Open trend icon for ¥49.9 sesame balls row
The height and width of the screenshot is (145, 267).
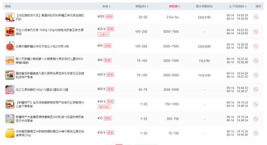tap(256, 75)
